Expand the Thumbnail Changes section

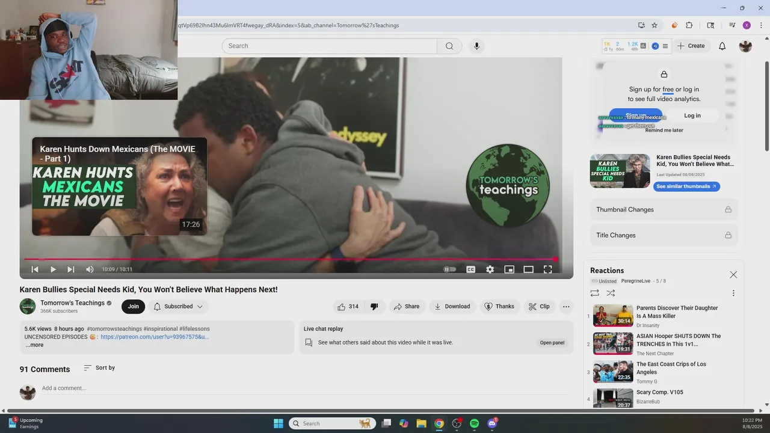pyautogui.click(x=664, y=210)
